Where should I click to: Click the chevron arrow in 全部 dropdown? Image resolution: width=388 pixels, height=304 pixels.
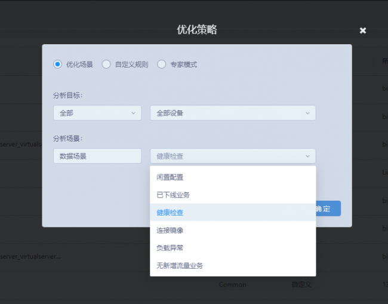click(x=133, y=113)
